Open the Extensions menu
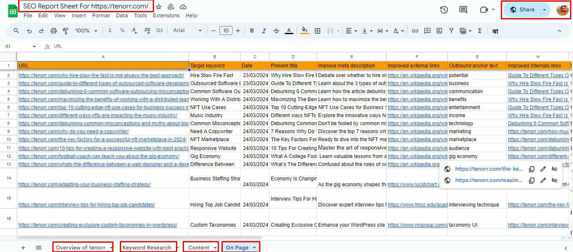This screenshot has width=573, height=252. [166, 15]
